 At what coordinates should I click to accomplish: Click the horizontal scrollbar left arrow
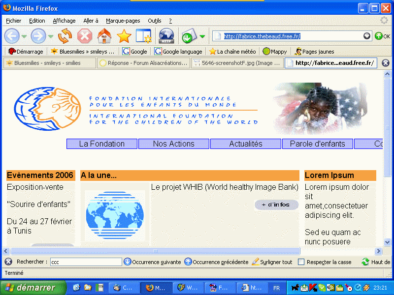(6, 251)
